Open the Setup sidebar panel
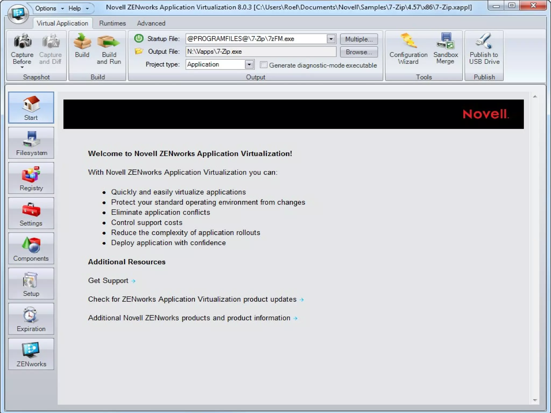 (31, 284)
